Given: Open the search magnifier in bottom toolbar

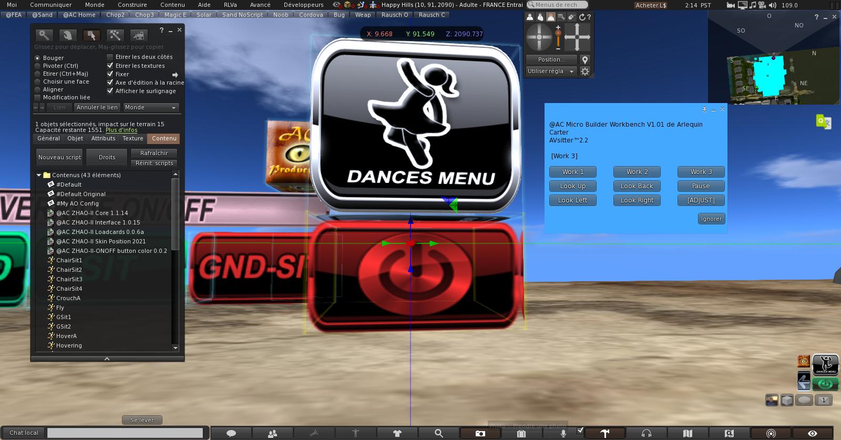Looking at the screenshot, I should 438,433.
